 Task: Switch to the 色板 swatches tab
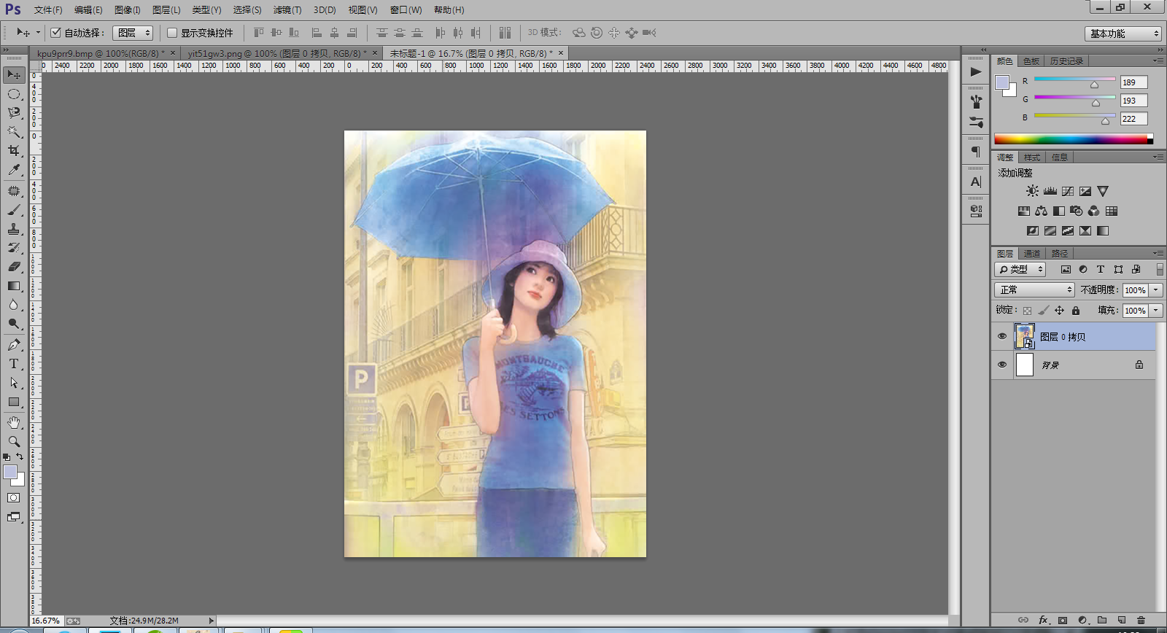[1031, 61]
